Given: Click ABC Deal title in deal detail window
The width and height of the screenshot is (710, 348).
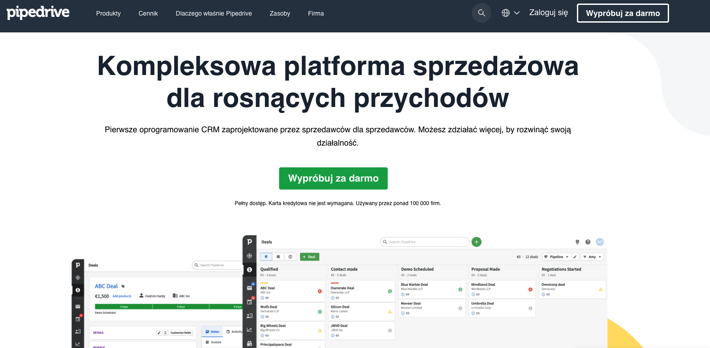Looking at the screenshot, I should pos(106,286).
